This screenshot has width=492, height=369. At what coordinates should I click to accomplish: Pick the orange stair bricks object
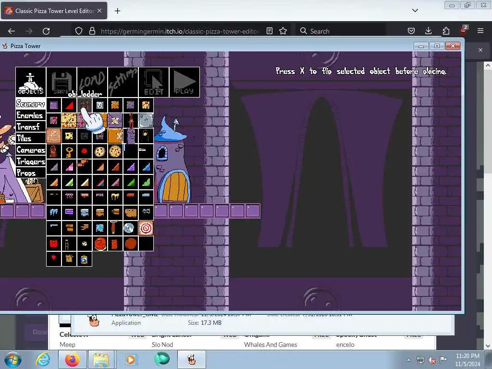coord(85,167)
